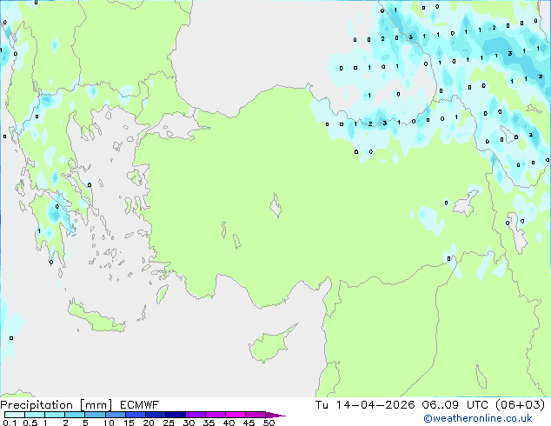Select the 35–40 mm legend swatch
The width and height of the screenshot is (551, 426).
216,415
